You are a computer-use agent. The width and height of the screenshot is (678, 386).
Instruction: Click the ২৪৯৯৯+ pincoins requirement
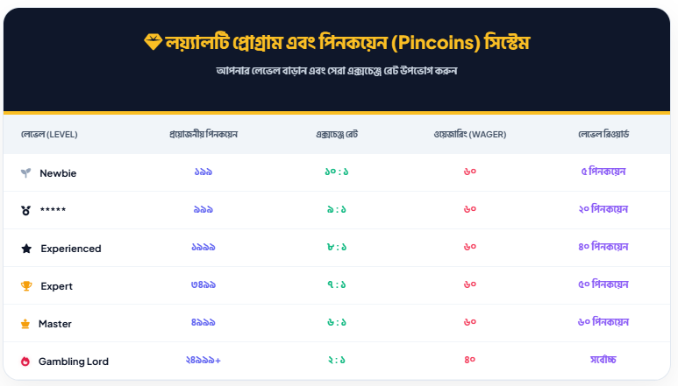coord(203,361)
